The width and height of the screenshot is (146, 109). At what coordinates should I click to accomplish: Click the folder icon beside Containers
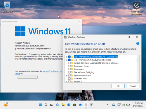coord(72,69)
